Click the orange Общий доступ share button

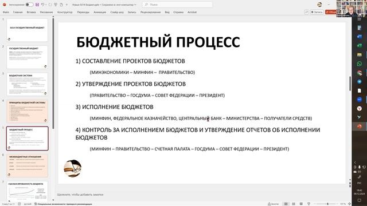(330, 12)
